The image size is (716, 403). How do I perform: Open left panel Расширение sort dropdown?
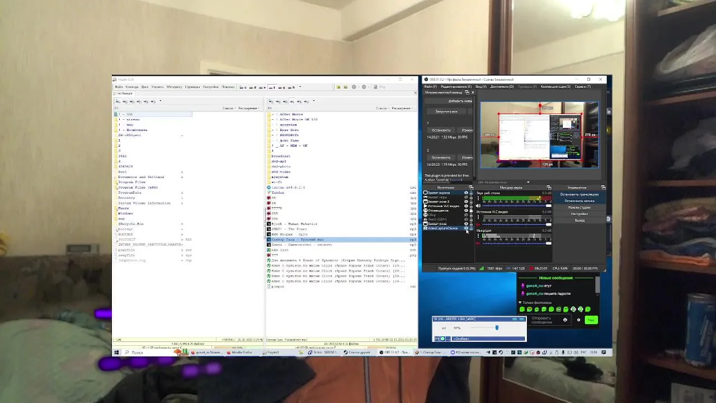(x=249, y=108)
